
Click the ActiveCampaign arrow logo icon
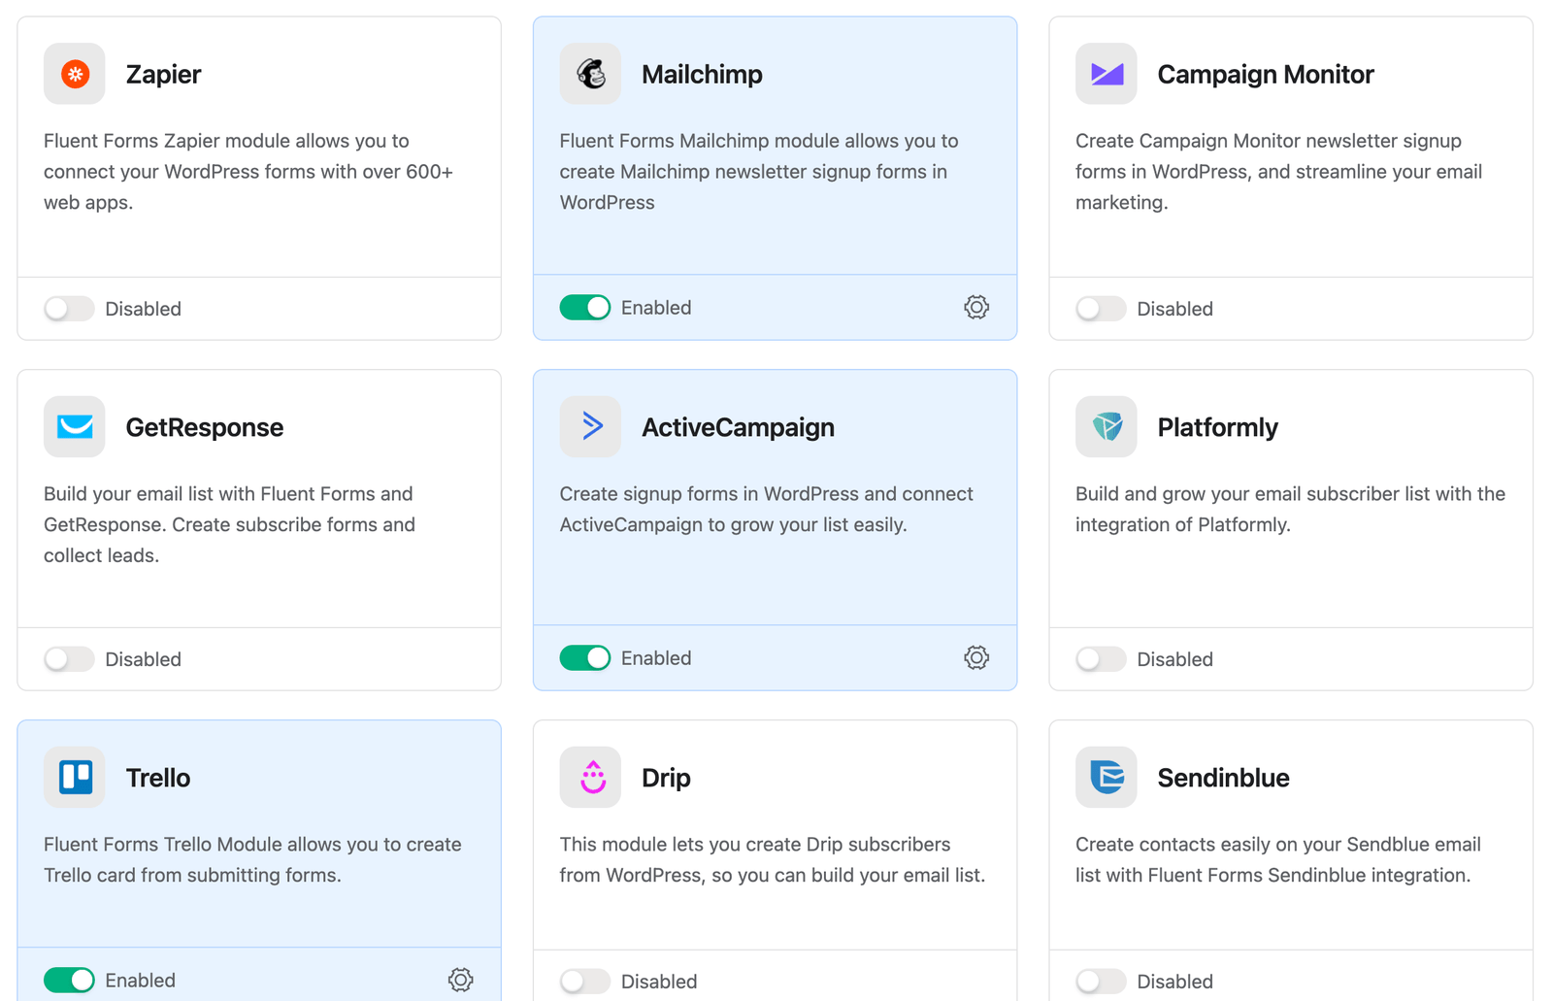[590, 426]
